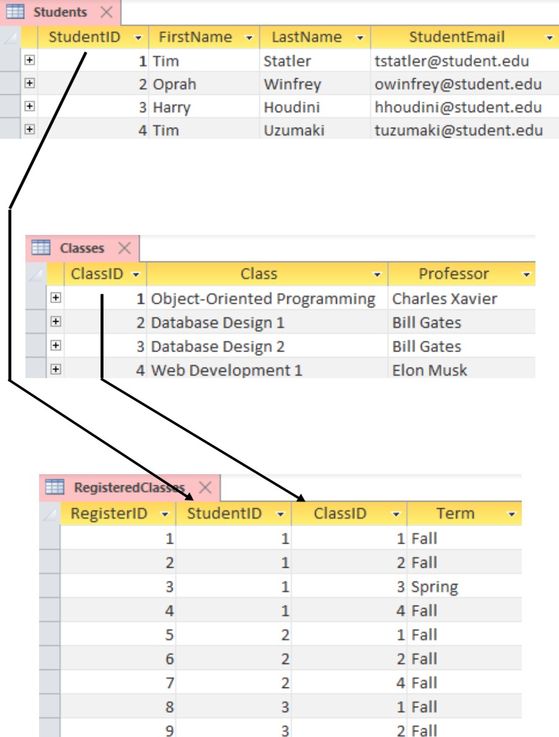
Task: Open the FirstName column filter dropdown
Action: coord(249,38)
